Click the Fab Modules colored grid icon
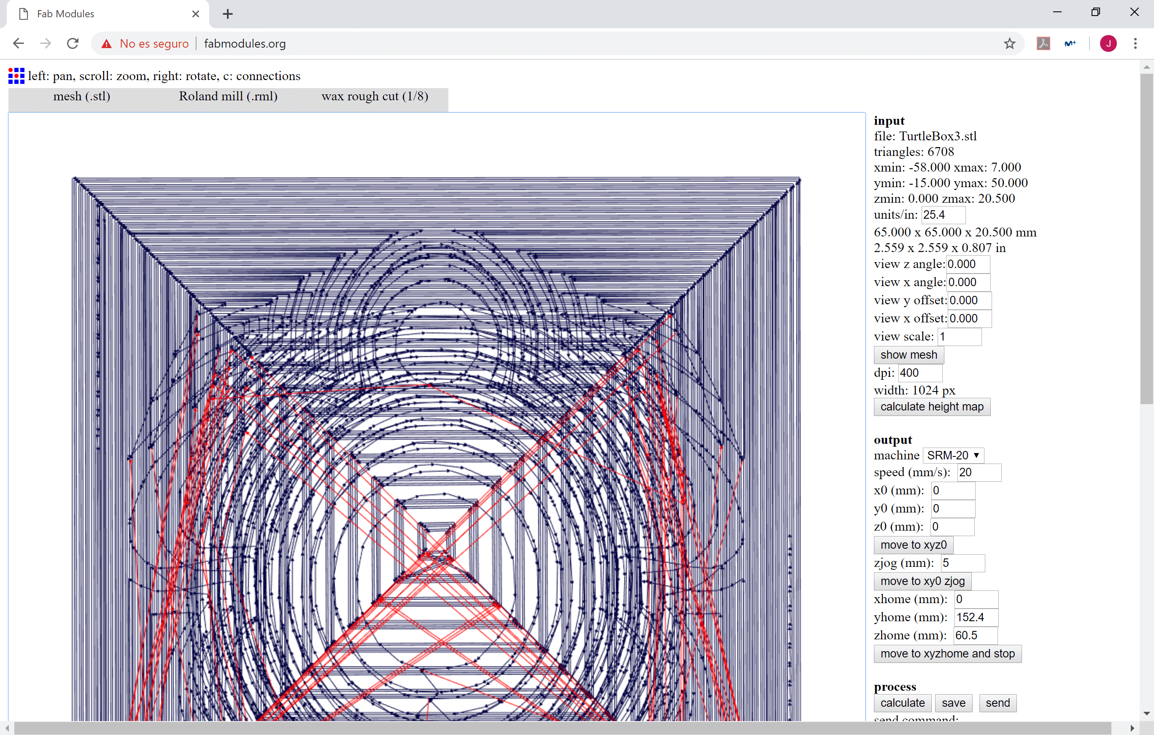Image resolution: width=1154 pixels, height=735 pixels. click(16, 76)
